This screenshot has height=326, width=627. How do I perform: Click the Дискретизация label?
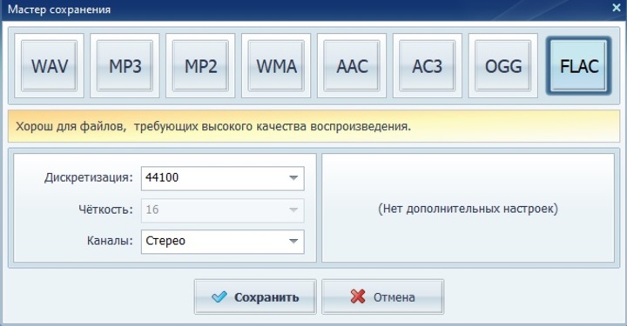tap(88, 177)
